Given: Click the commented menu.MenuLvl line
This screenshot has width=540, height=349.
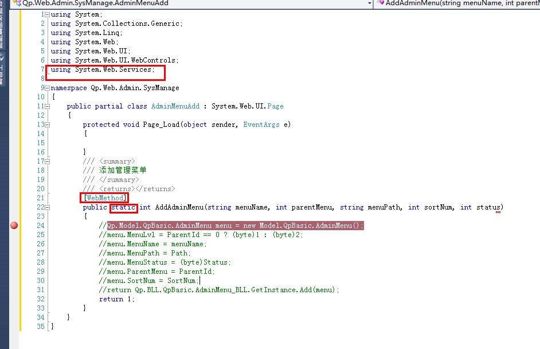Looking at the screenshot, I should pos(201,235).
